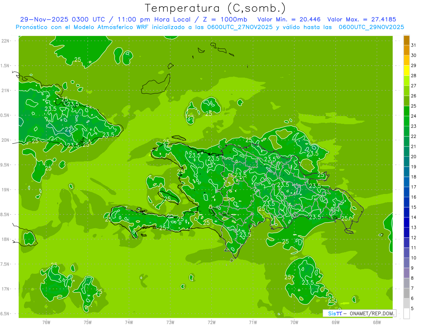Click the 17N latitude axis label
The width and height of the screenshot is (423, 327).
6,289
